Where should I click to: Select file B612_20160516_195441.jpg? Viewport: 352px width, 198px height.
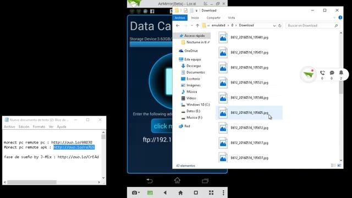coord(249,37)
